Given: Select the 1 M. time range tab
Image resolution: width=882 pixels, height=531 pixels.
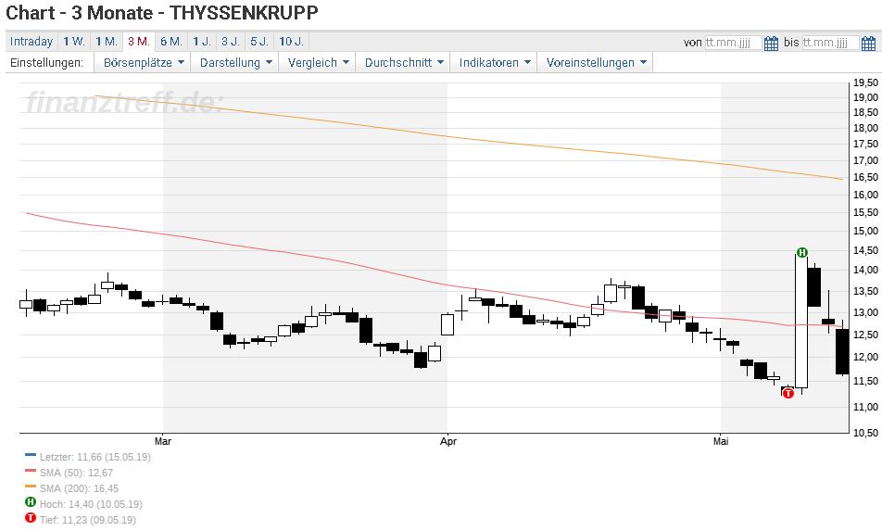Looking at the screenshot, I should [x=107, y=42].
